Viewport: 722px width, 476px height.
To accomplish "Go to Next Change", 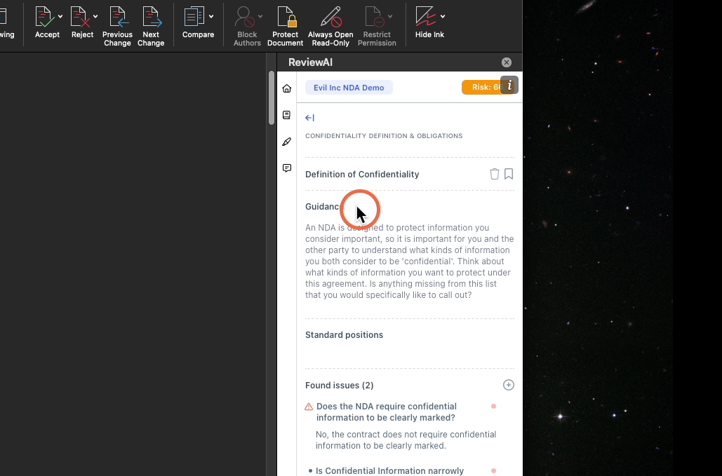I will click(x=151, y=26).
